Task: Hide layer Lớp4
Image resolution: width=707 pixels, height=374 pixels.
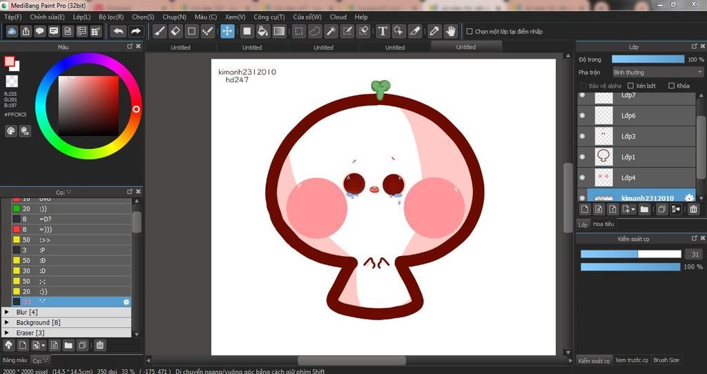Action: click(x=582, y=177)
